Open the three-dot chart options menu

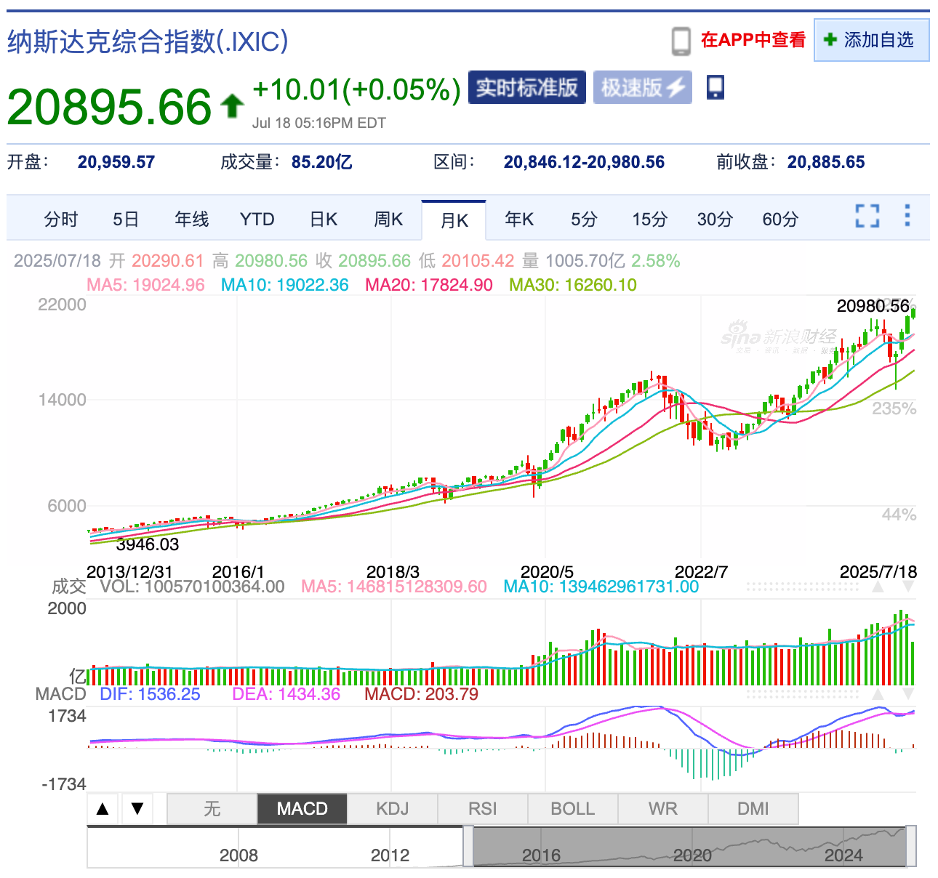(x=907, y=216)
